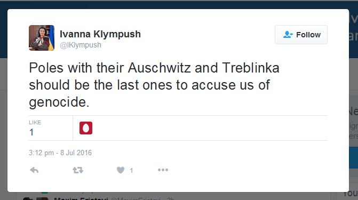358x200 pixels.
Task: Follow Ivanna Klympush with Follow button
Action: [x=301, y=35]
